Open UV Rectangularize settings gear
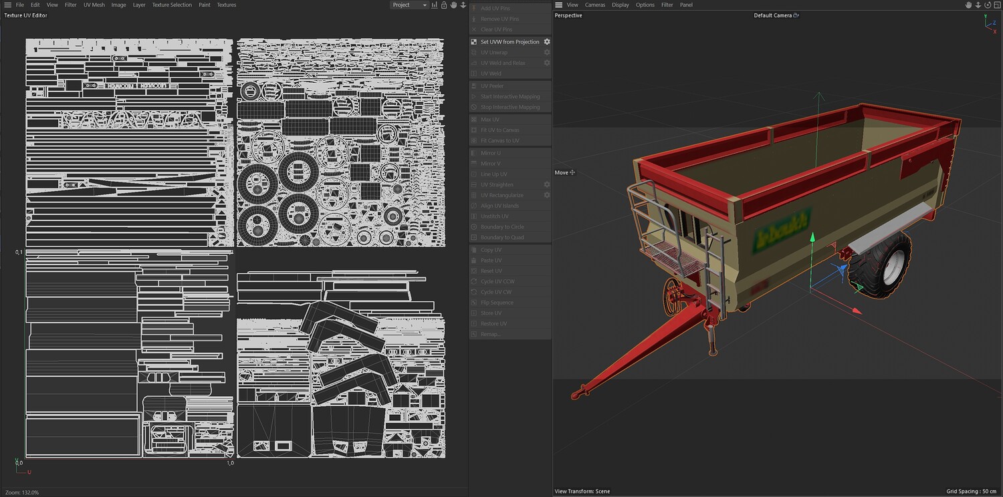Image resolution: width=1003 pixels, height=497 pixels. [546, 195]
